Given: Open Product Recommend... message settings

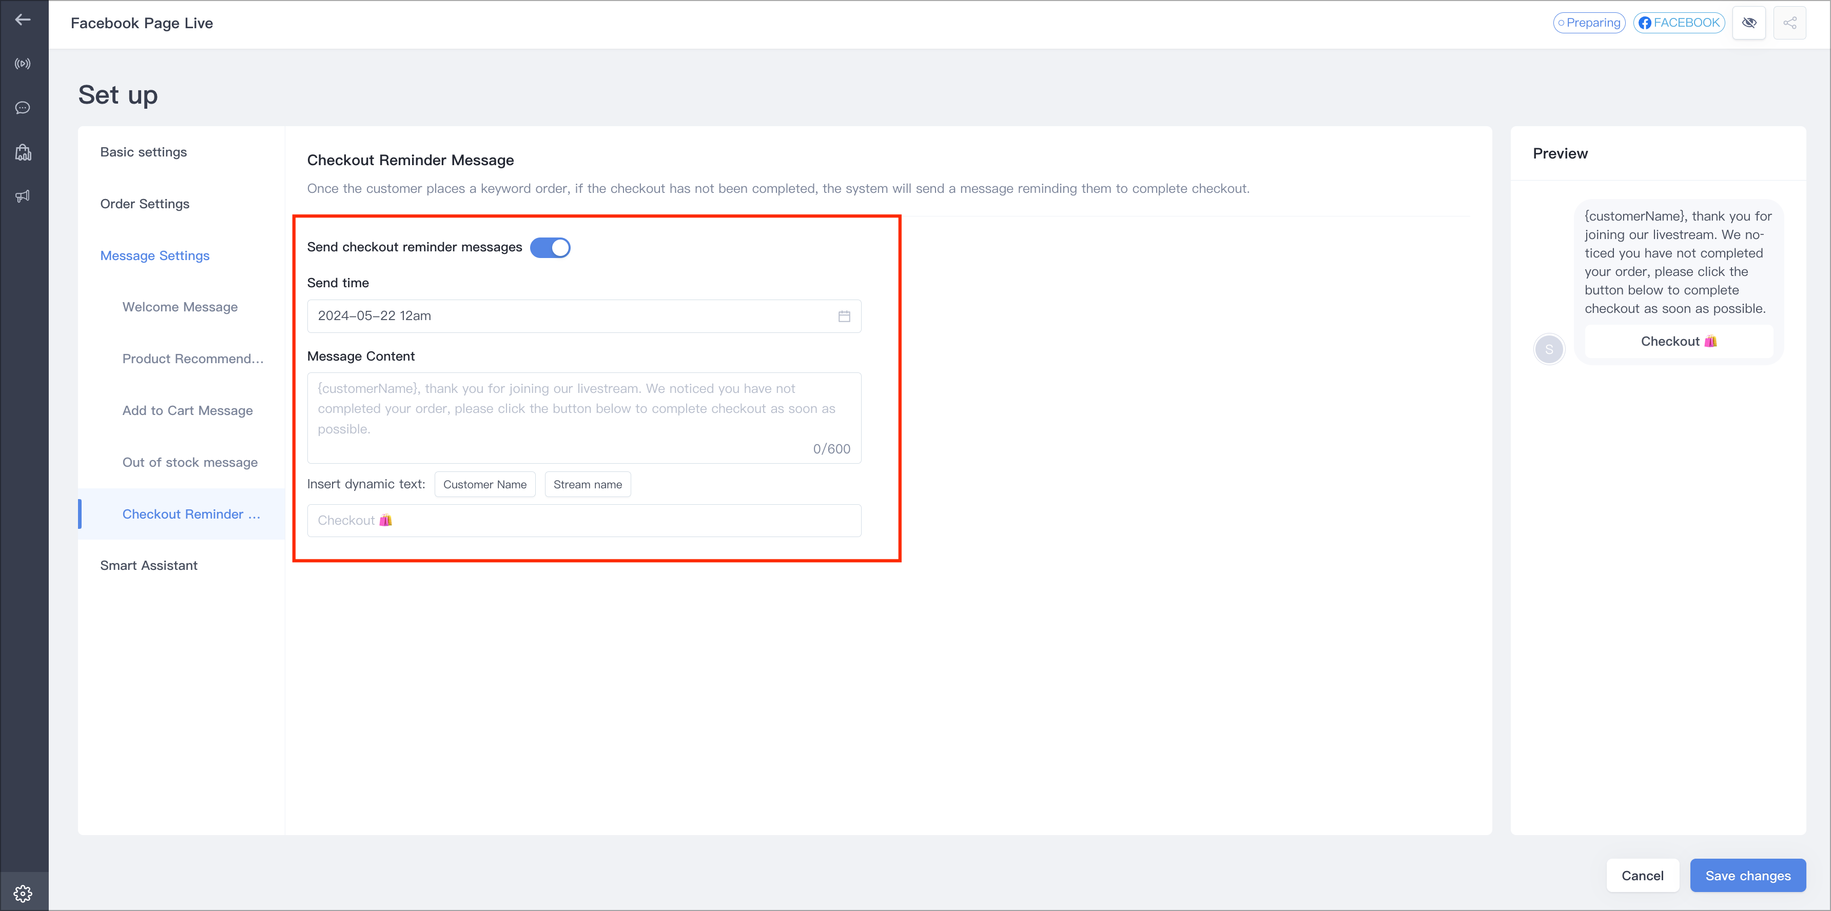Looking at the screenshot, I should coord(192,359).
